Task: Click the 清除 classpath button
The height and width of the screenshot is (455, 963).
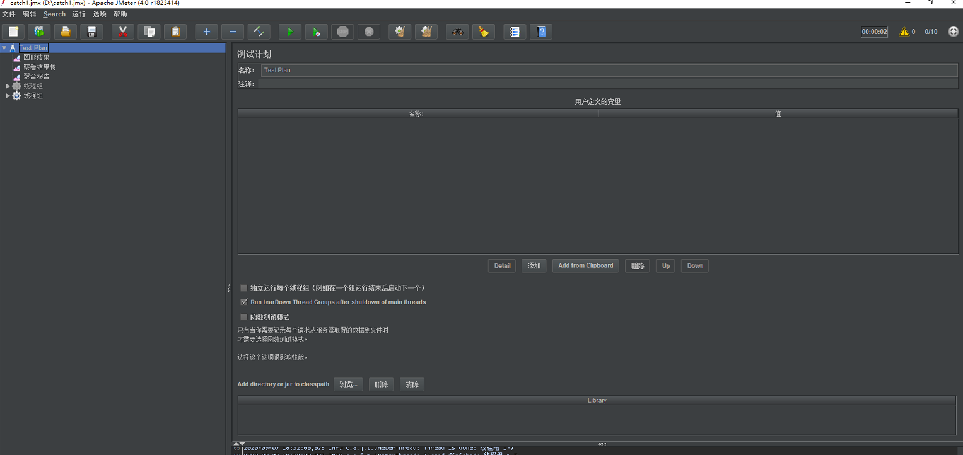Action: click(x=412, y=384)
